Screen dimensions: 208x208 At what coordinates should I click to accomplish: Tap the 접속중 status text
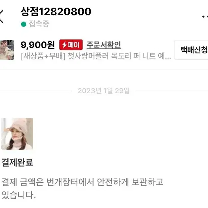(x=39, y=24)
